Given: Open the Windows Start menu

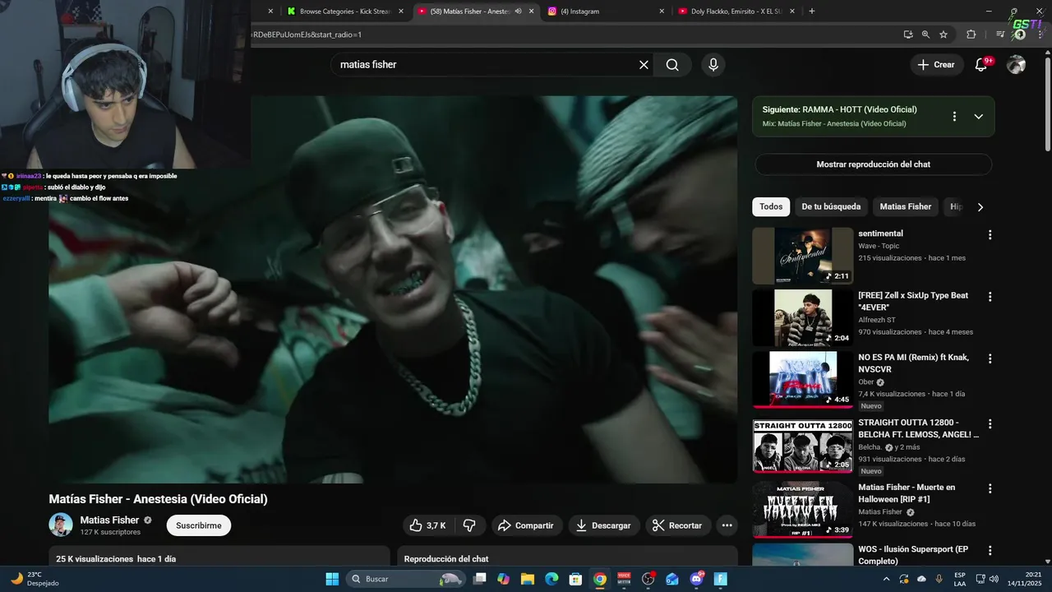Looking at the screenshot, I should pos(332,579).
